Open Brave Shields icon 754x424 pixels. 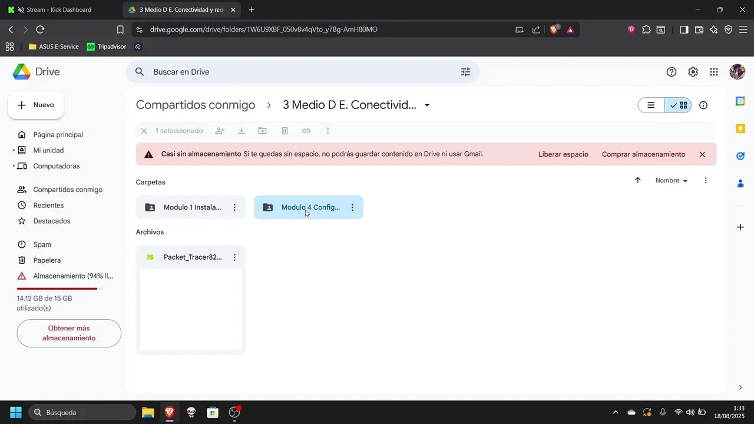tap(554, 29)
